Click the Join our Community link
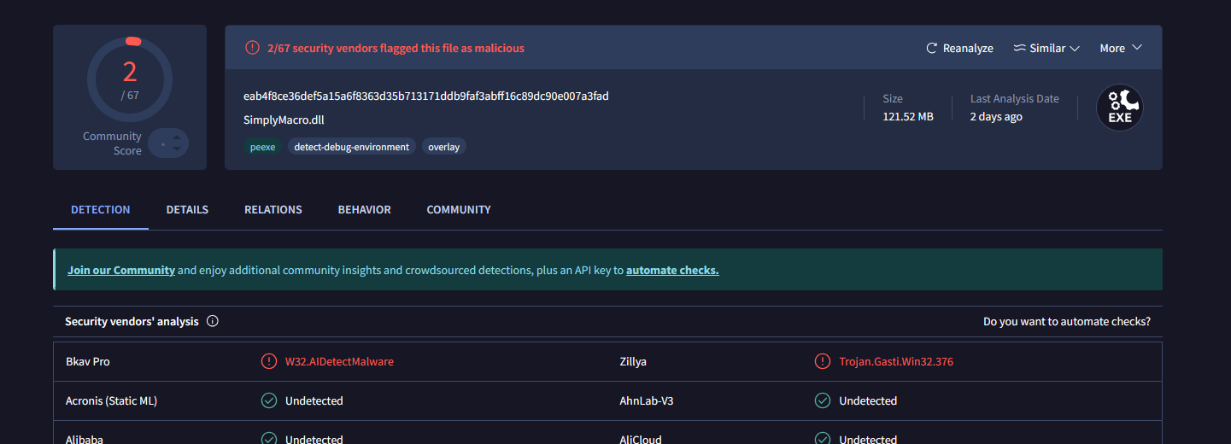The width and height of the screenshot is (1231, 444). pos(121,270)
